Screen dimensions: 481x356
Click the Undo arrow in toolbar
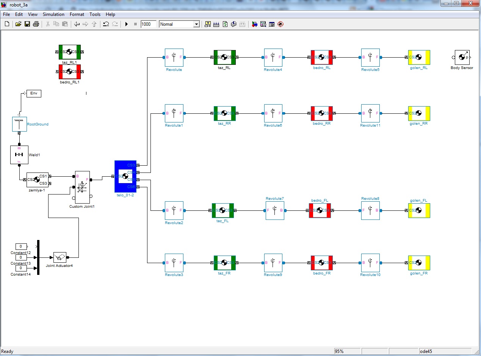point(106,24)
